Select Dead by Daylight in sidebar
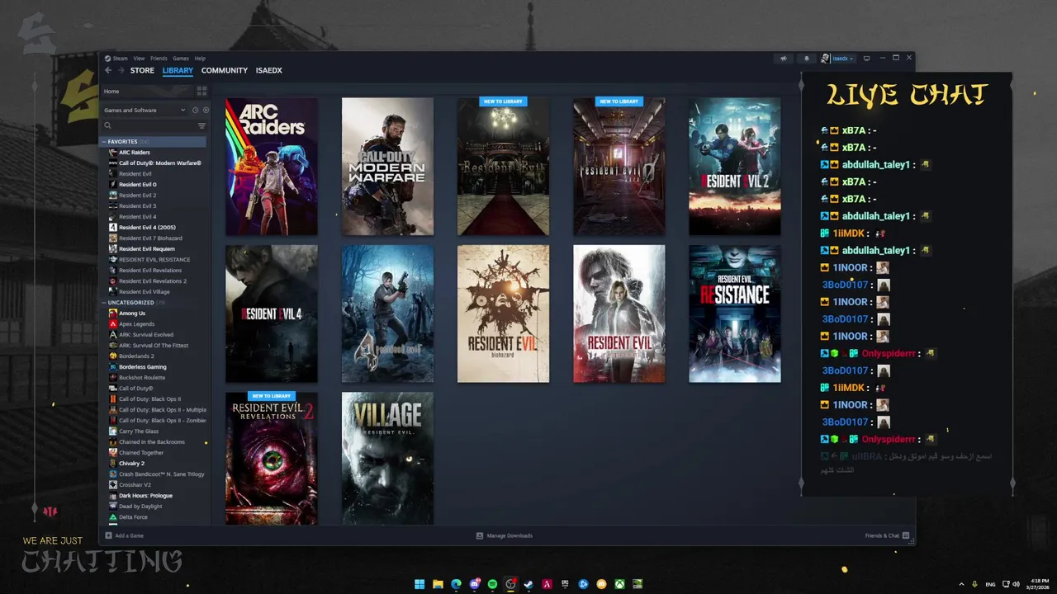Image resolution: width=1057 pixels, height=594 pixels. [x=140, y=507]
